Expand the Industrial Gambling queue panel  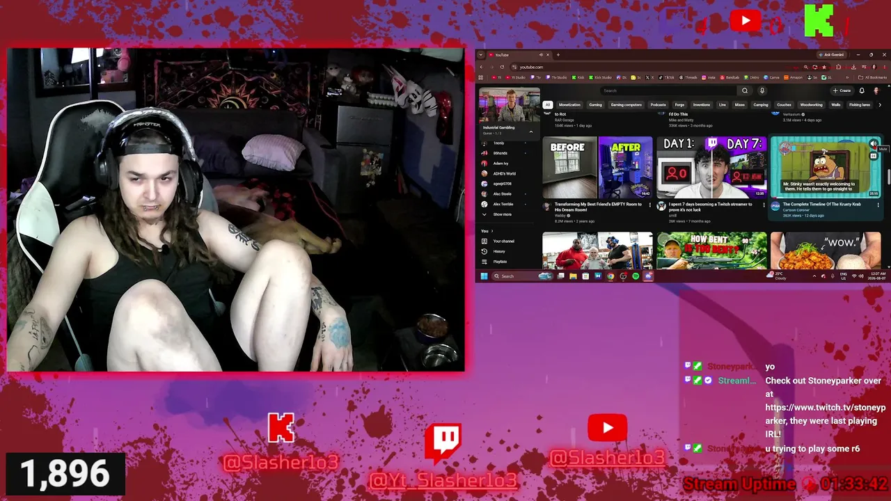(530, 132)
